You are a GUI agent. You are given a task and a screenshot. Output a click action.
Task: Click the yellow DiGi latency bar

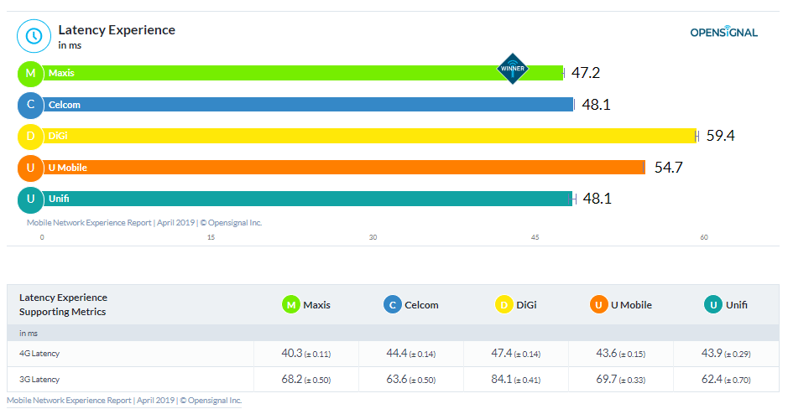point(369,136)
